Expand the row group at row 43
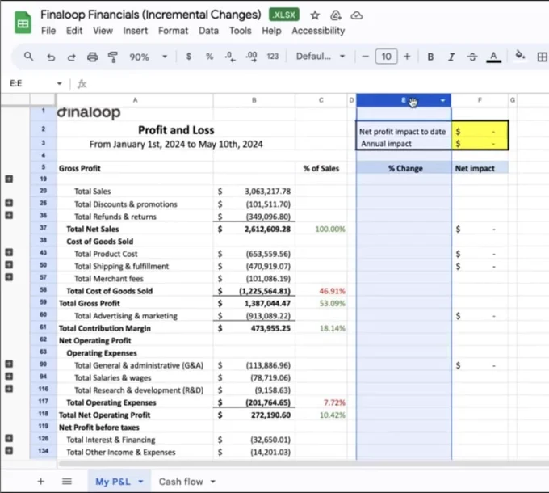The width and height of the screenshot is (549, 493). 9,252
